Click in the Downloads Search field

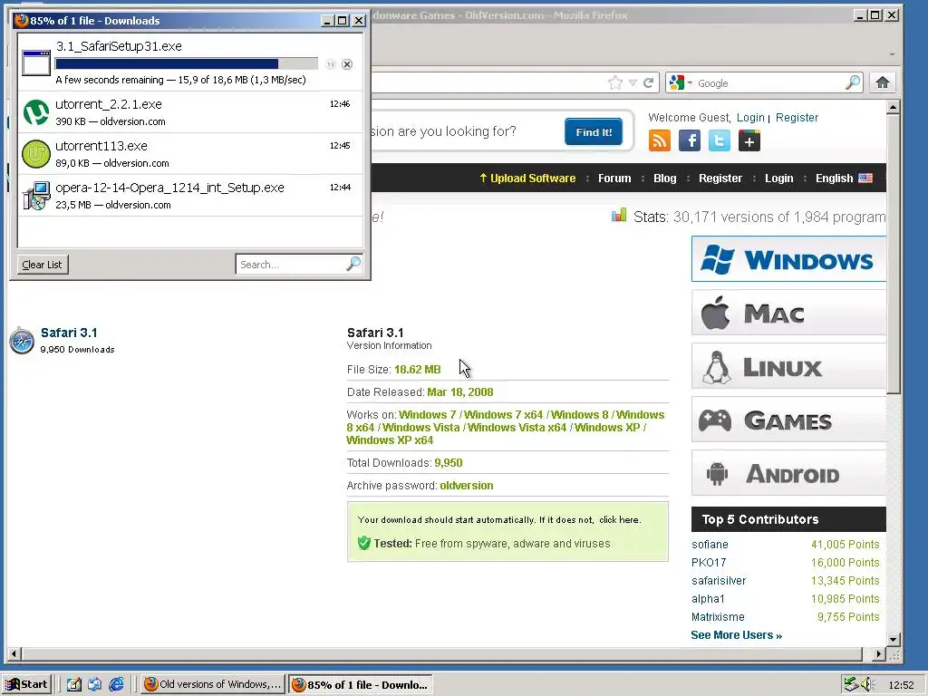click(x=290, y=265)
